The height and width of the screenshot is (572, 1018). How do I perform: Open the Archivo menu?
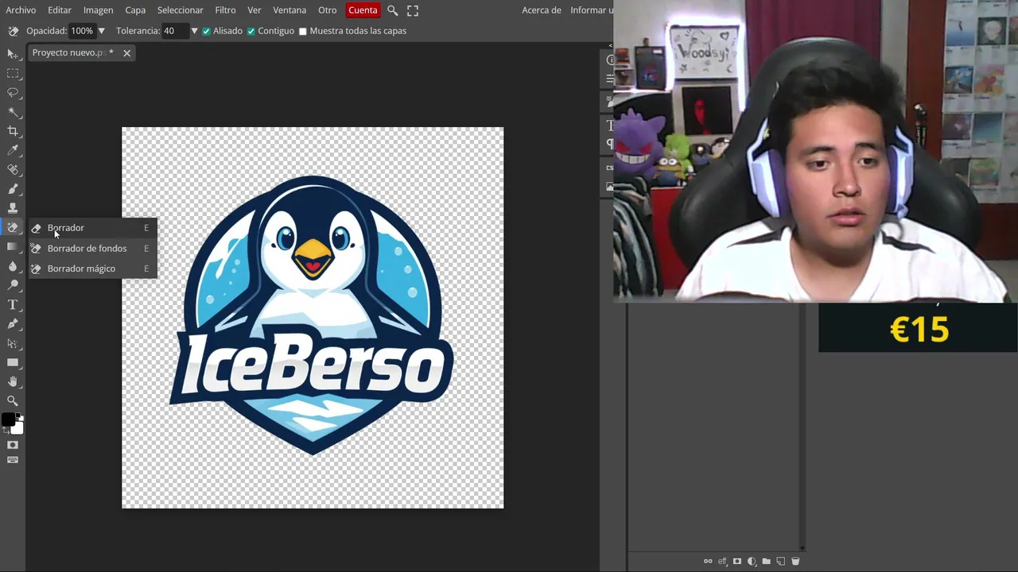click(21, 10)
